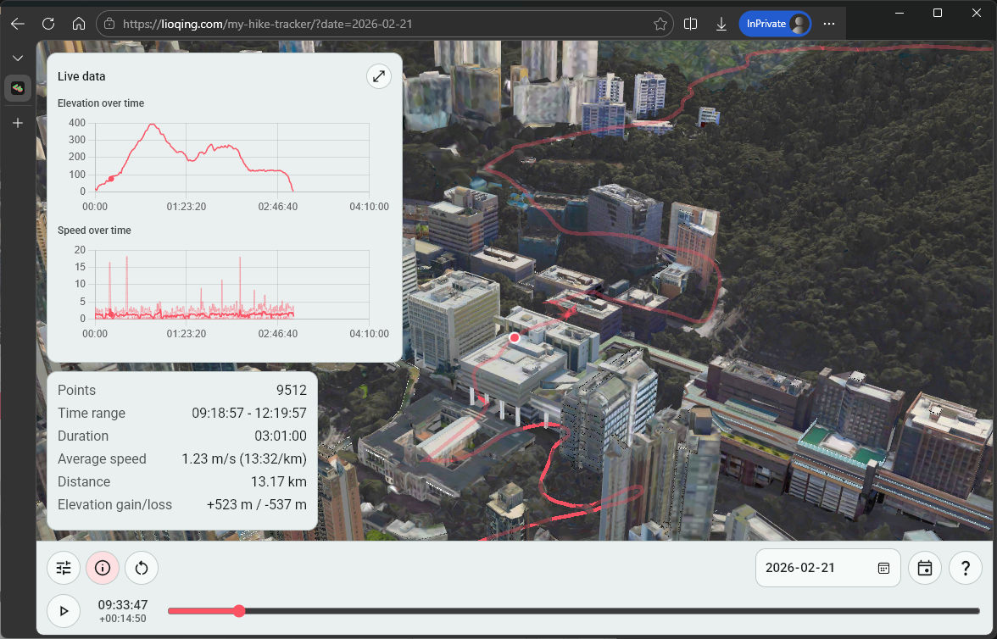Add this page to favorites

click(x=660, y=24)
